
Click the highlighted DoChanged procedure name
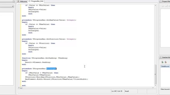[51, 69]
